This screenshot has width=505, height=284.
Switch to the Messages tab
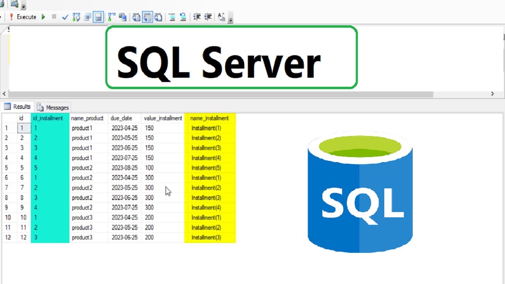(52, 107)
